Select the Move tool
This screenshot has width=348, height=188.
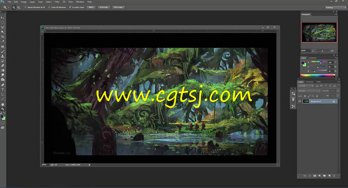(3, 18)
